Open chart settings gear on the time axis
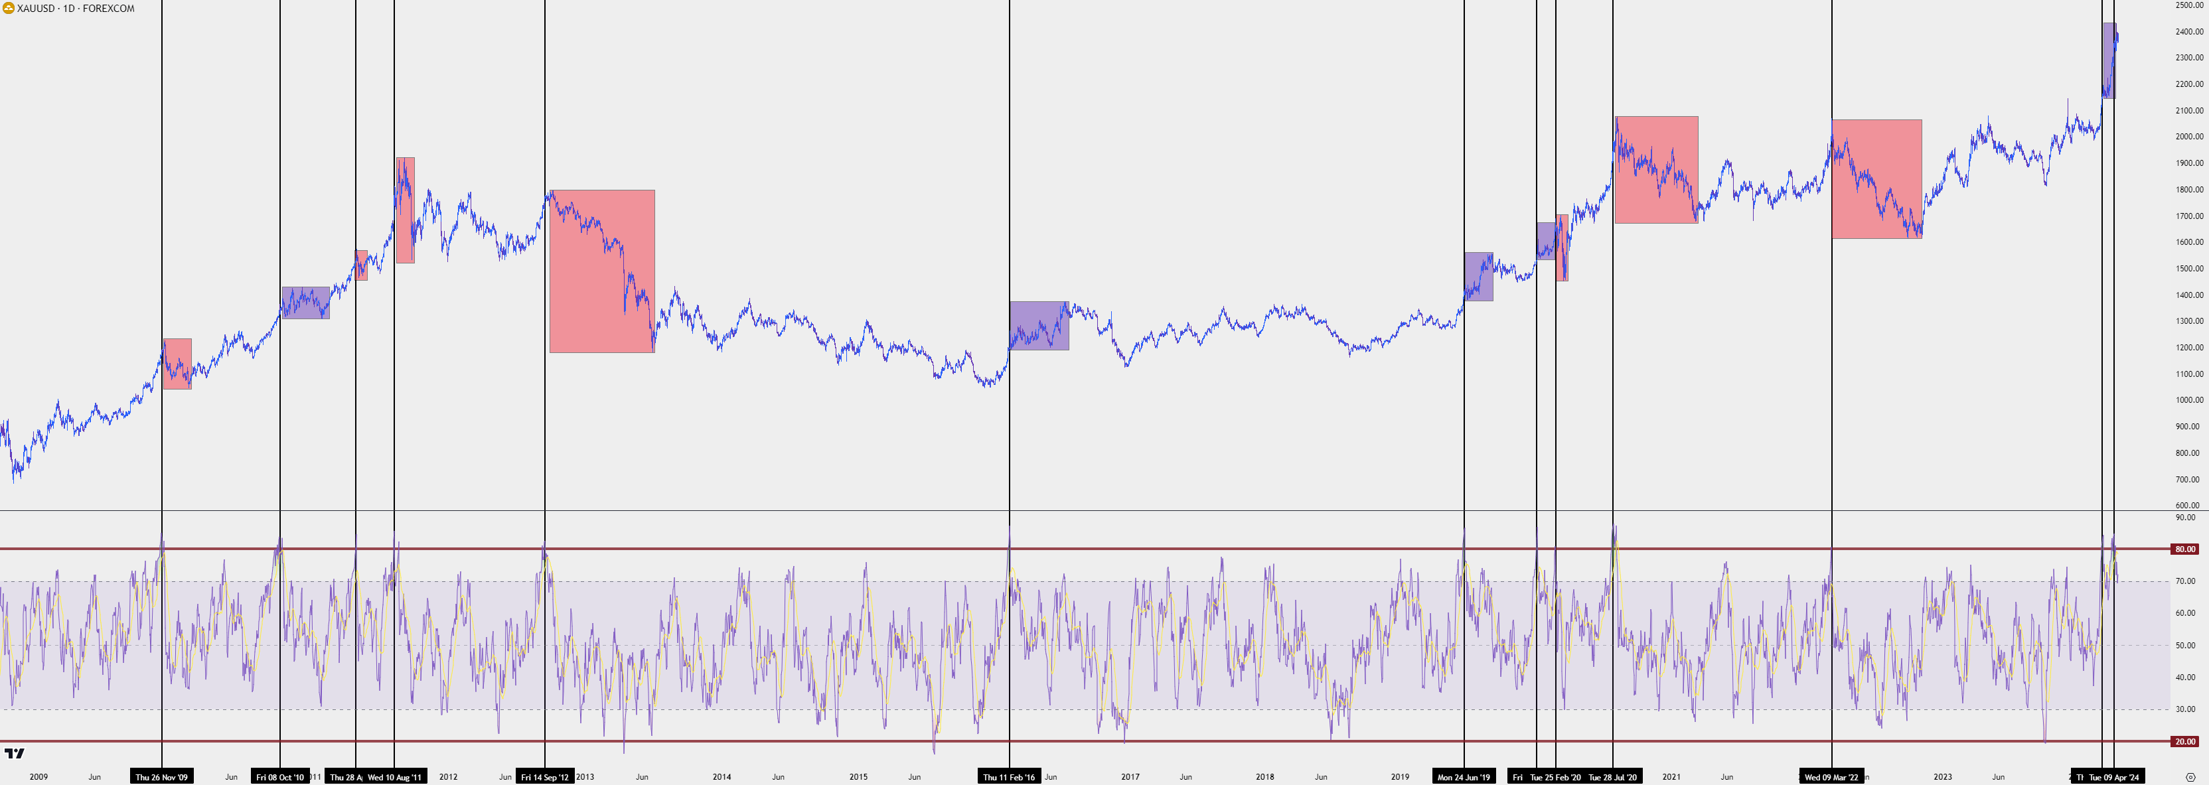 pos(2190,777)
